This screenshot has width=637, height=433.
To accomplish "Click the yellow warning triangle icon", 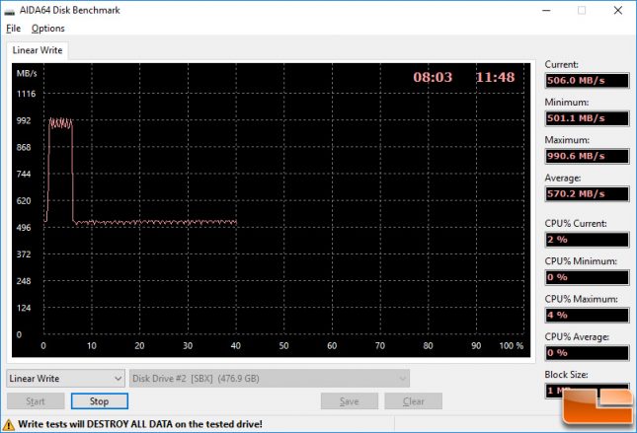I will pos(8,425).
